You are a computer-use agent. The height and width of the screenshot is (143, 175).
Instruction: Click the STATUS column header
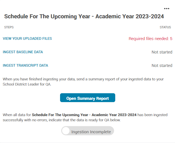pos(166,27)
